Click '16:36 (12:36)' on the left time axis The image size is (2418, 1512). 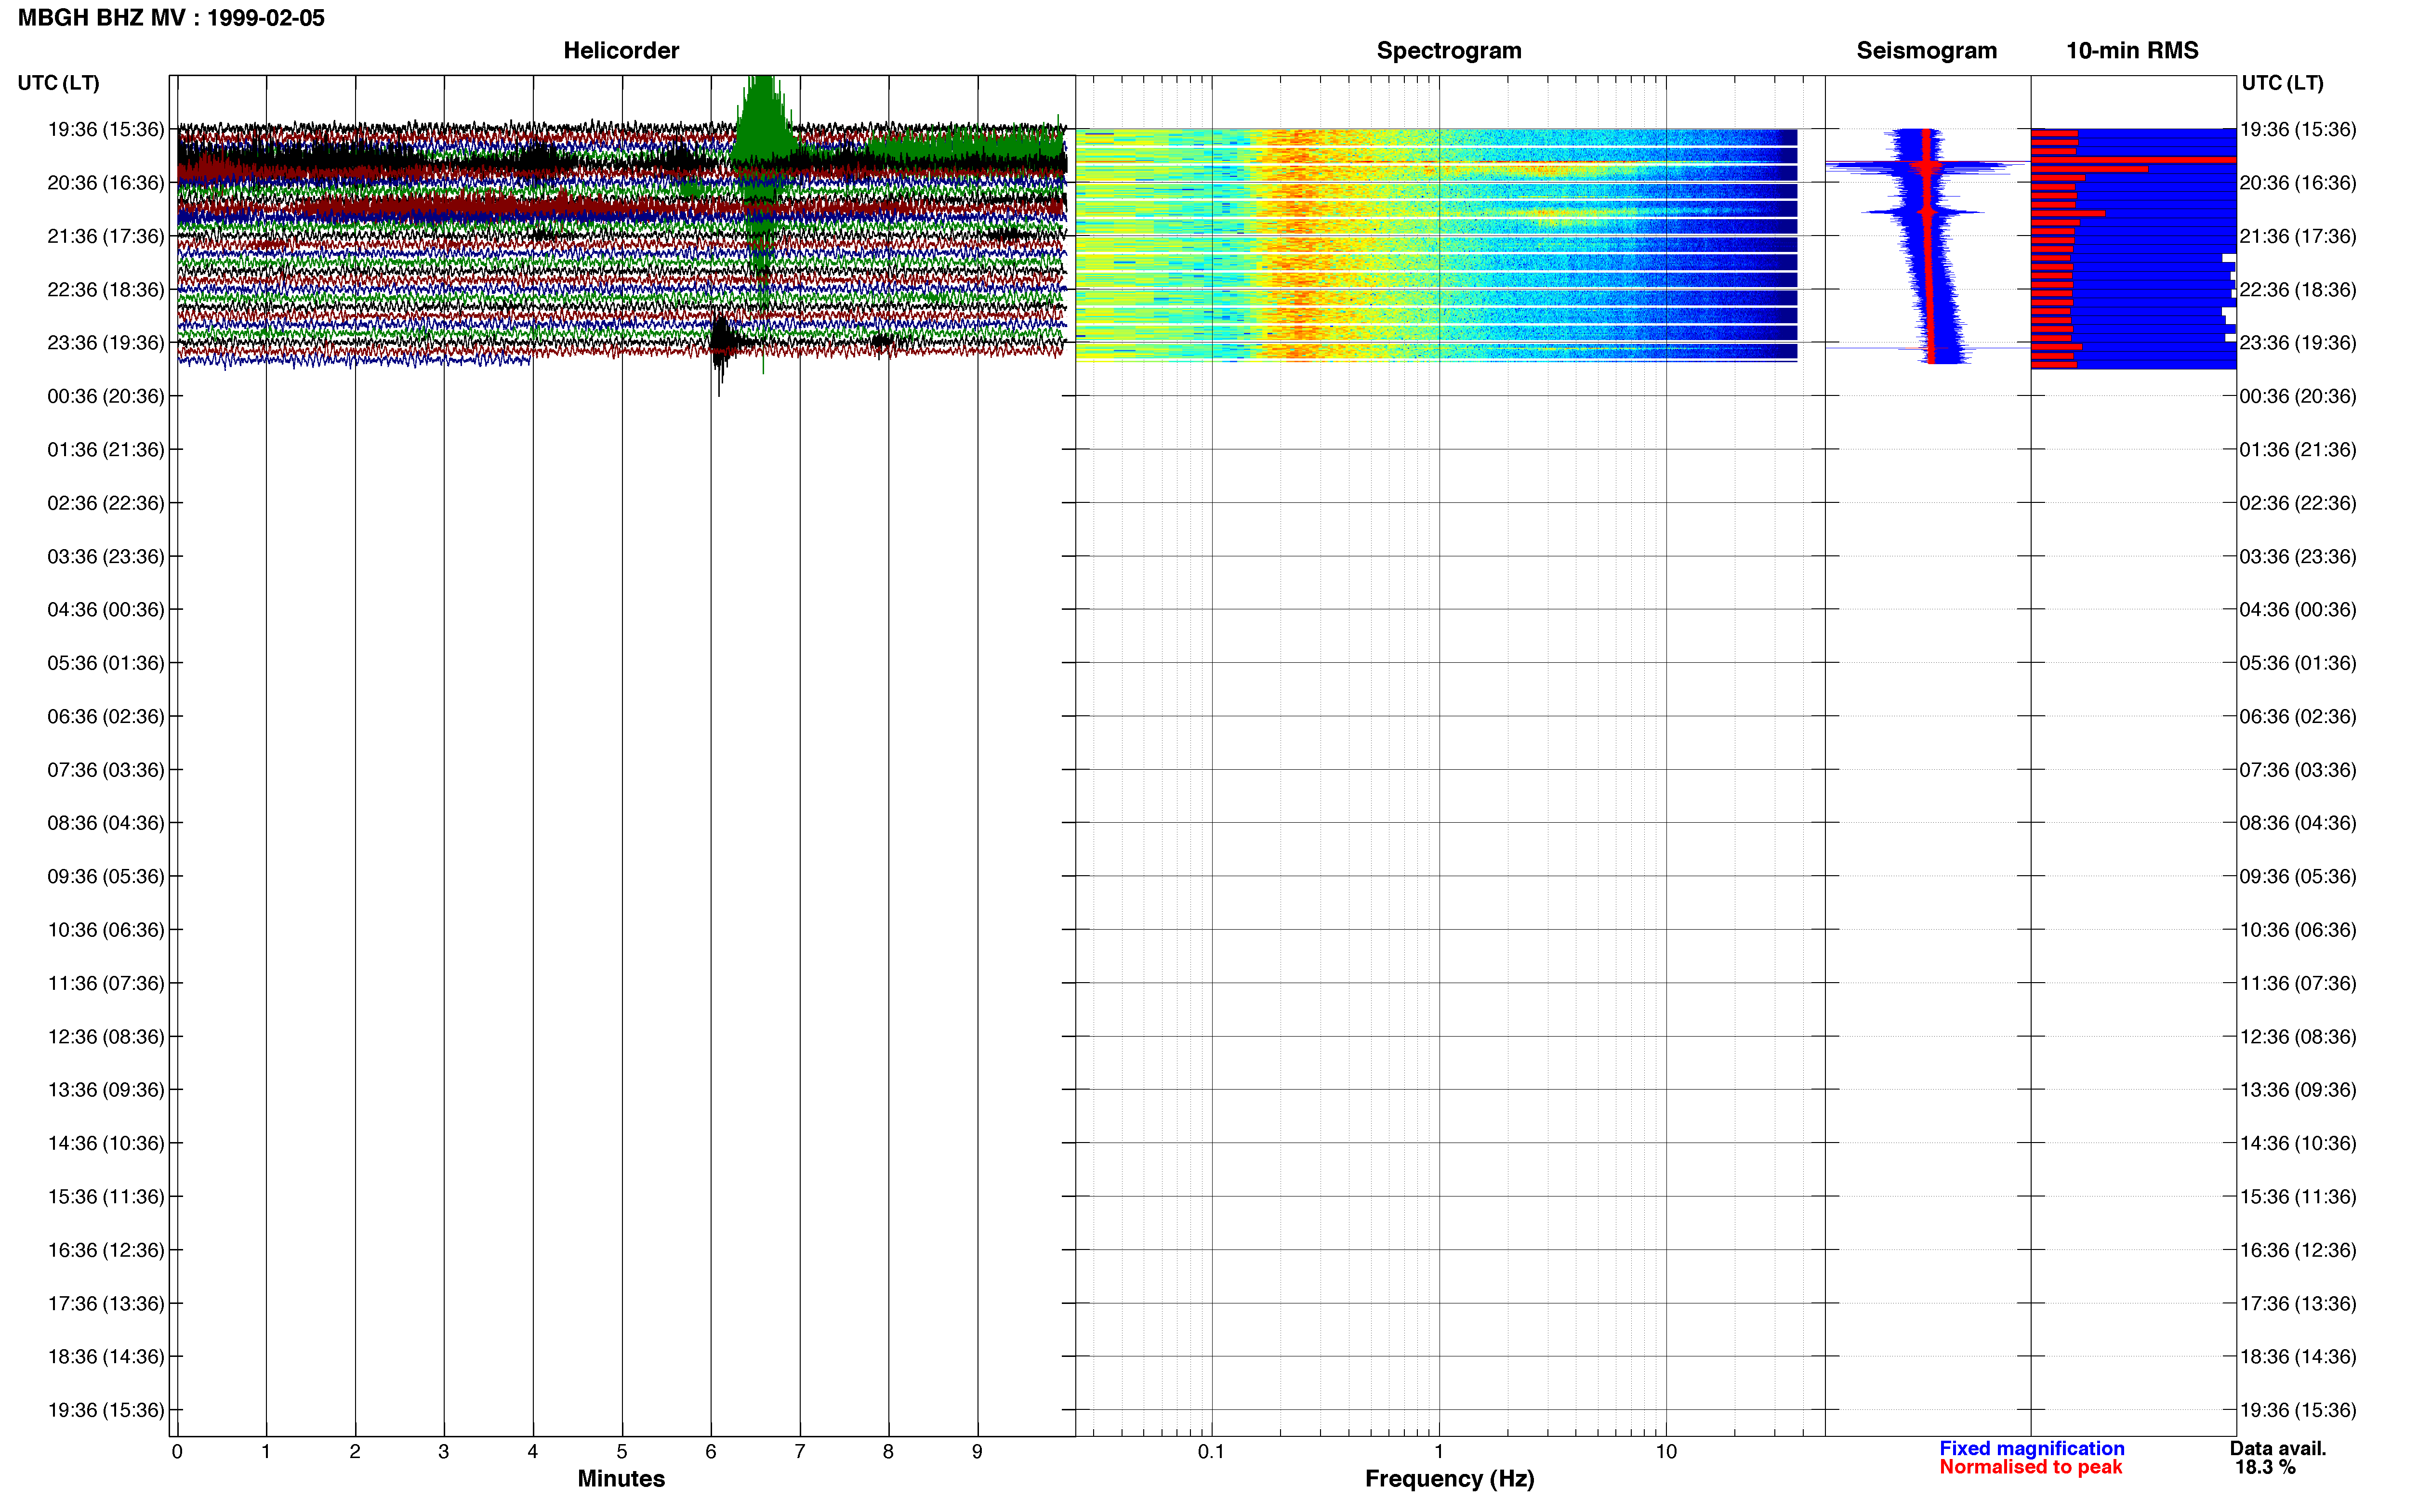click(106, 1250)
